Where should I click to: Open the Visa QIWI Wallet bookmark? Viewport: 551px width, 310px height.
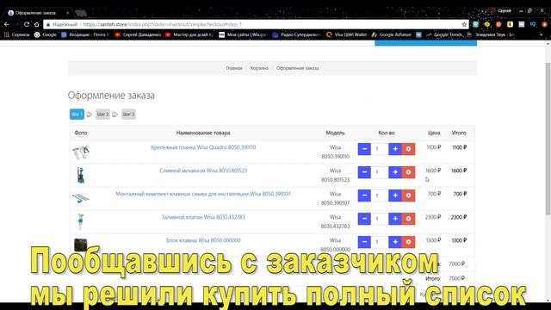coord(346,34)
